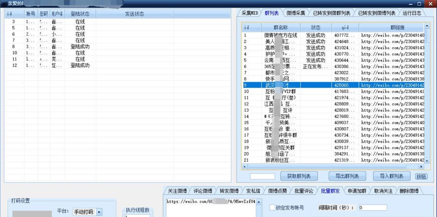
Task: Click the 群名称 column header
Action: (281, 28)
